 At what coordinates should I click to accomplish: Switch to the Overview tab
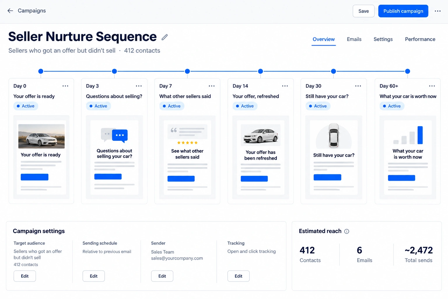click(x=323, y=39)
